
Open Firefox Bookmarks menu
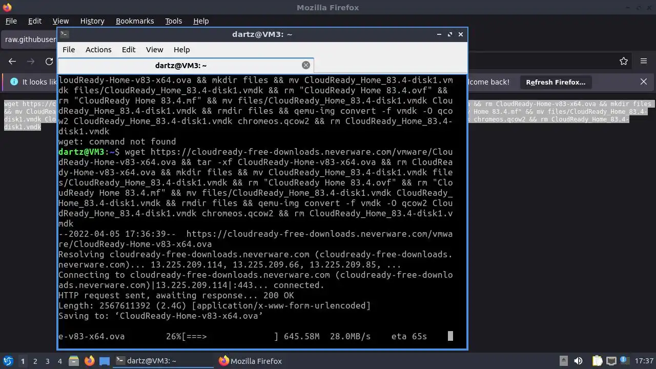click(135, 21)
